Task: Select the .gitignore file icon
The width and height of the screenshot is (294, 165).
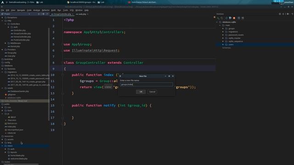Action: point(6,95)
